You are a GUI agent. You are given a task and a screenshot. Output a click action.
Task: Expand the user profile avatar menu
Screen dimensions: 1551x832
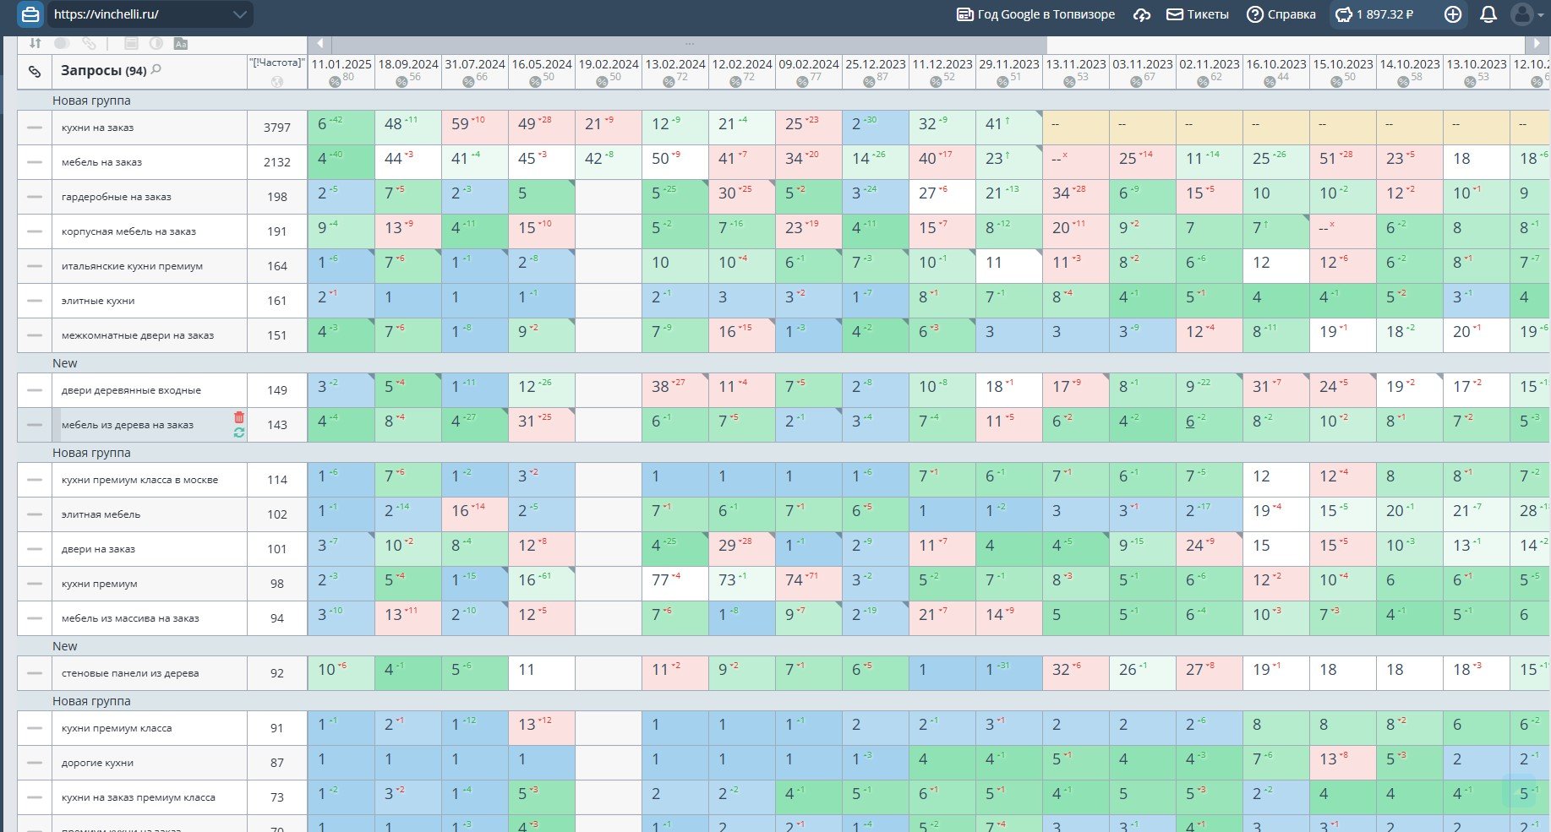[1526, 14]
